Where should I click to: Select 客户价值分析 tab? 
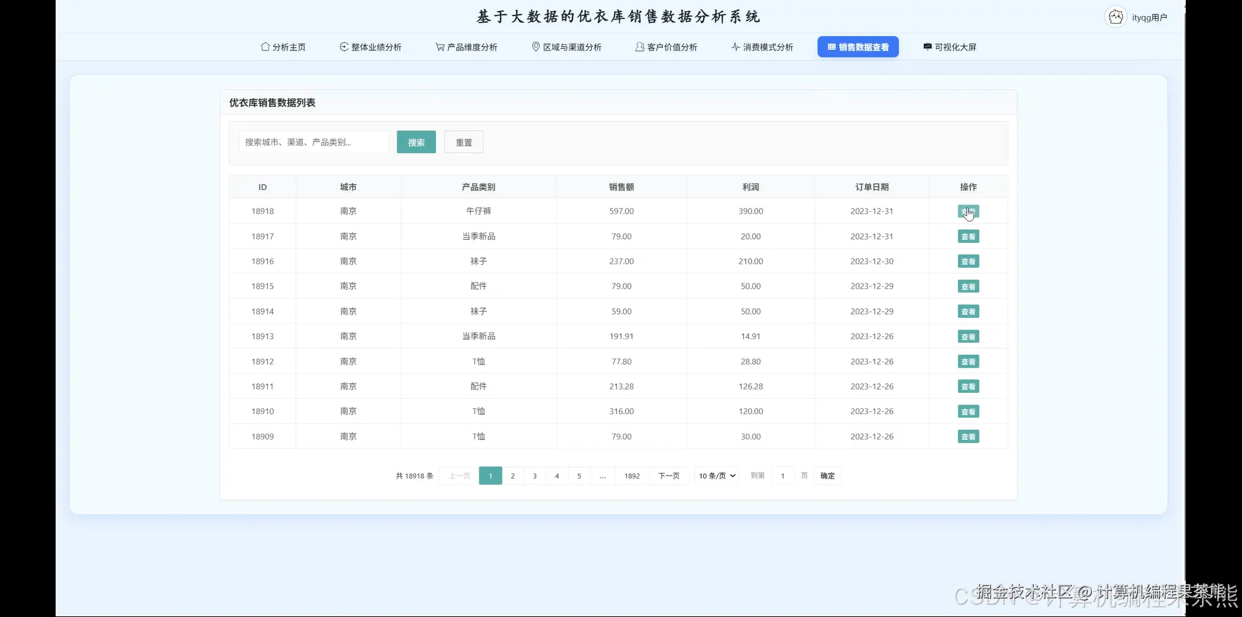point(666,47)
